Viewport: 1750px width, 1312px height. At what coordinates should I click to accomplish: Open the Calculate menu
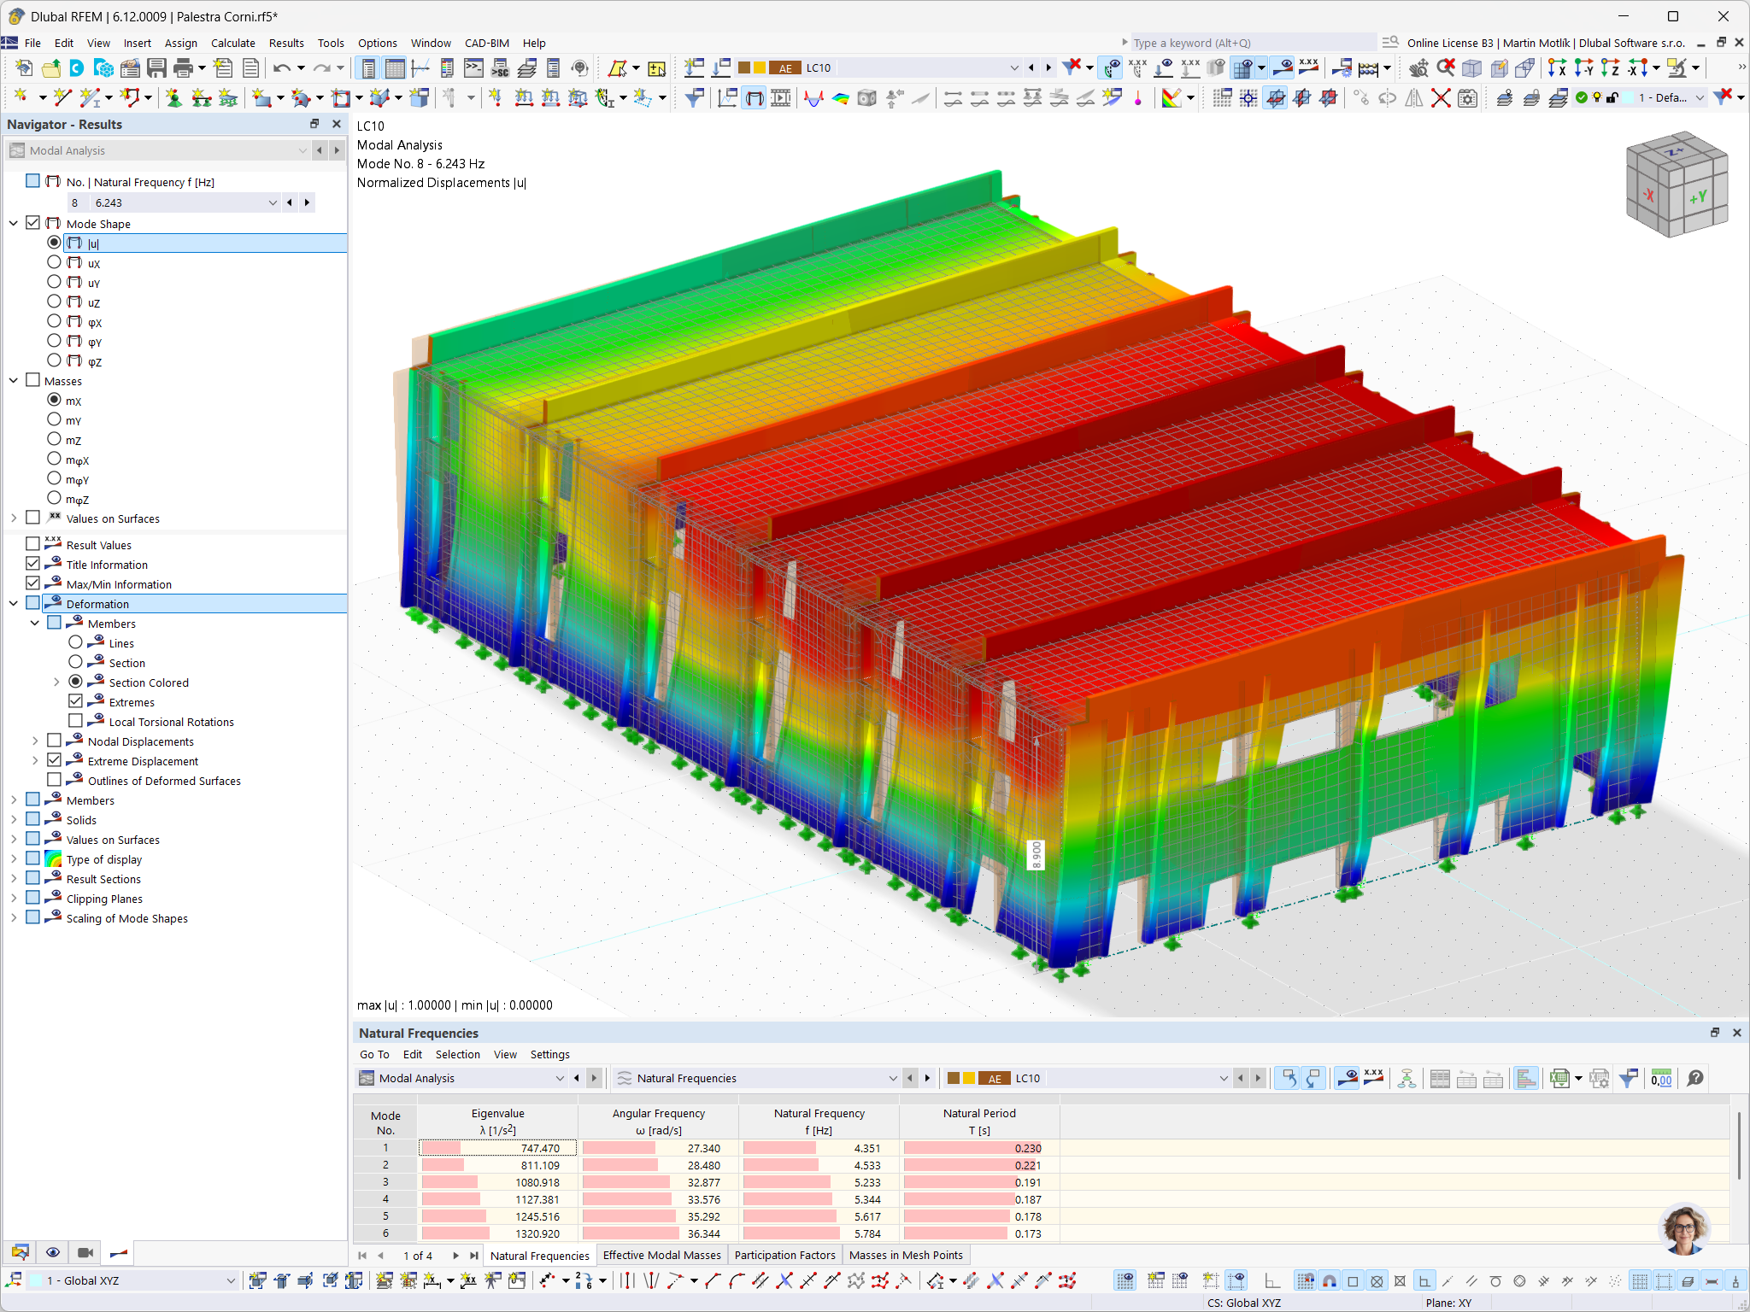[232, 43]
